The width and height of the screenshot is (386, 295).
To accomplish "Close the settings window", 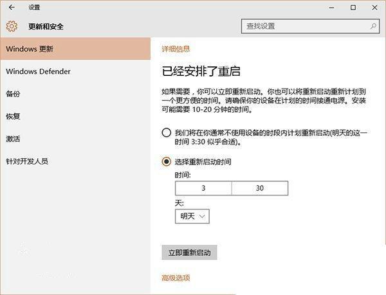I will (x=374, y=8).
